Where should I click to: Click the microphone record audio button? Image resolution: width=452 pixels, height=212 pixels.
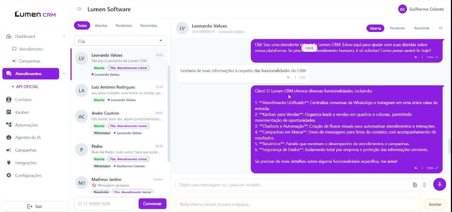440,184
